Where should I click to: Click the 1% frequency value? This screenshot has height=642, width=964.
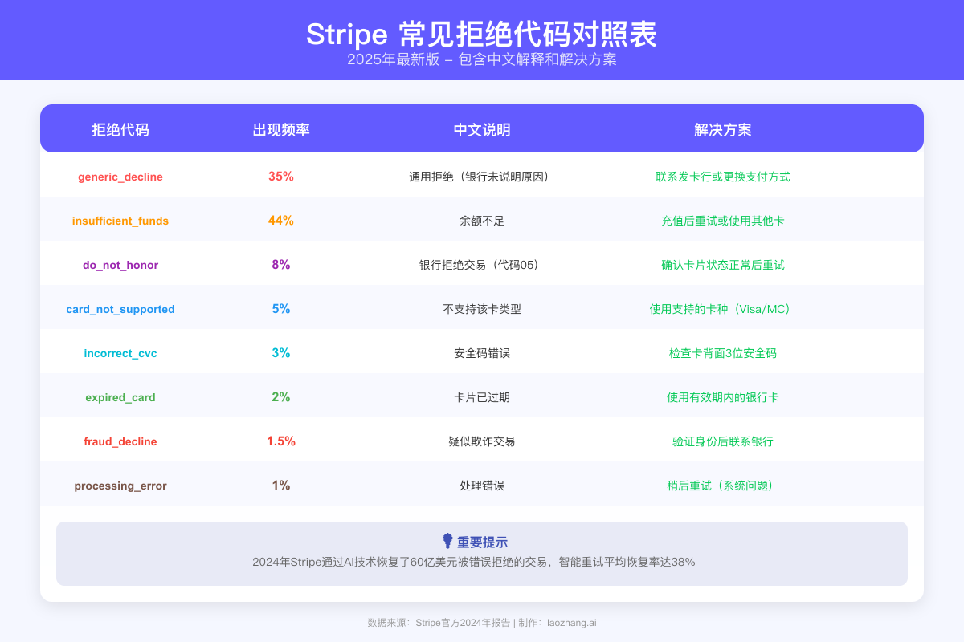tap(281, 486)
